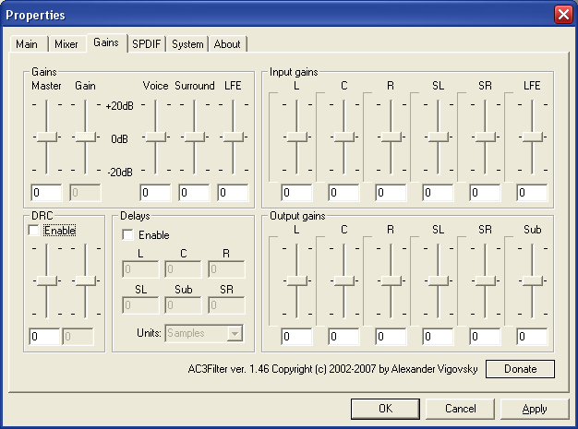
Task: Click the Output gains Sub slider handle
Action: click(532, 280)
